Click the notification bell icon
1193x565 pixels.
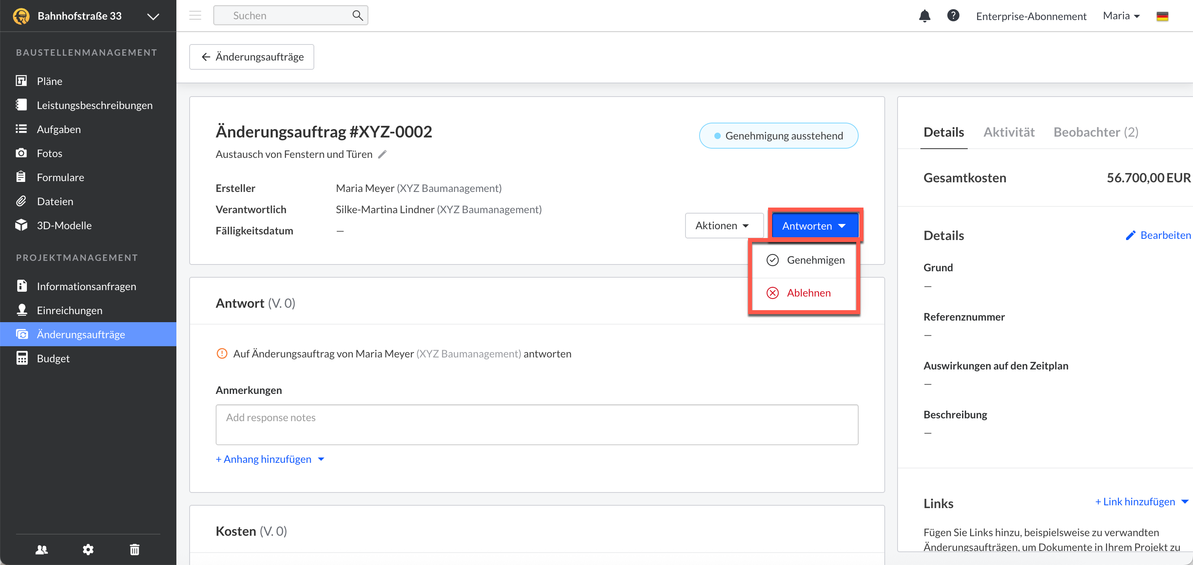point(924,16)
